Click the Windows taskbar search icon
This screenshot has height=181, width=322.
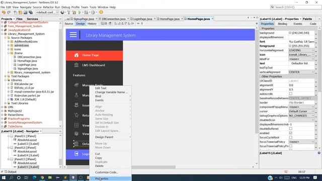[x=11, y=177]
